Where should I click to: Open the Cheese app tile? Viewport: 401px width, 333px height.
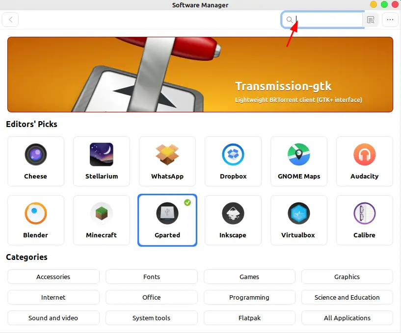tap(36, 161)
